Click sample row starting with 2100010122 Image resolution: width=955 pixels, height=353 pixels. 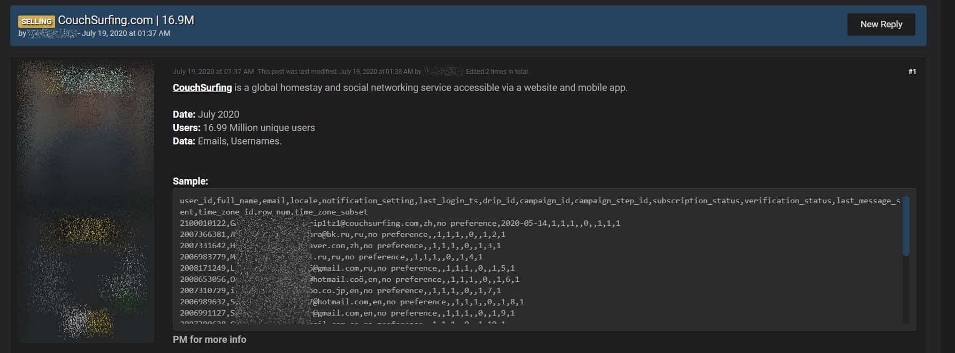(x=400, y=223)
